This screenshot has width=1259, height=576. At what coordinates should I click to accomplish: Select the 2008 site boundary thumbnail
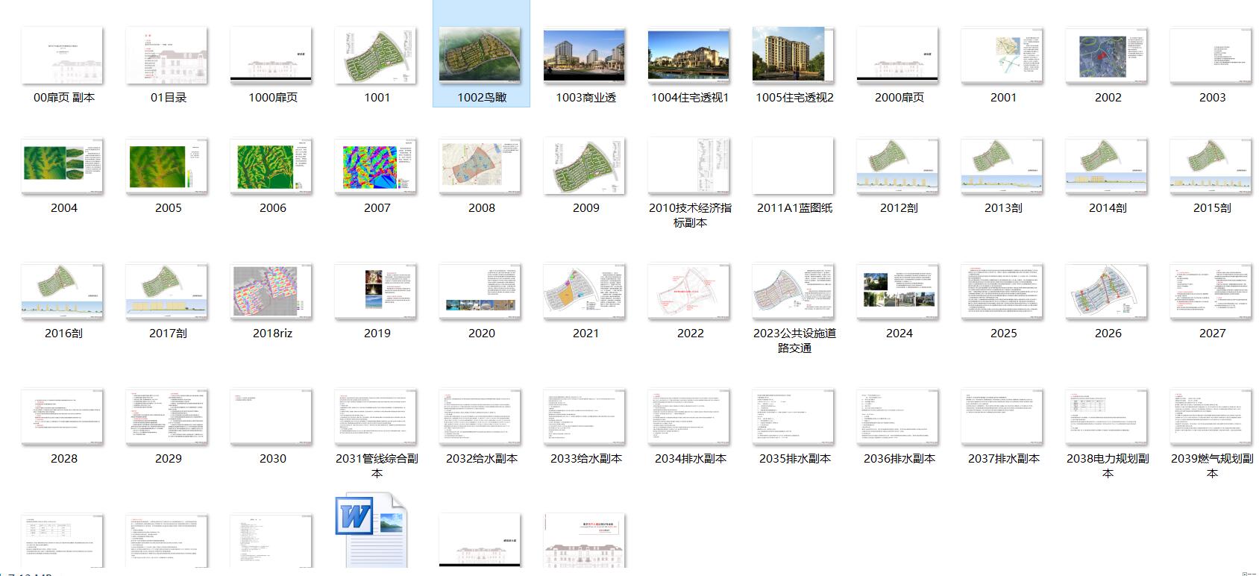[x=481, y=166]
